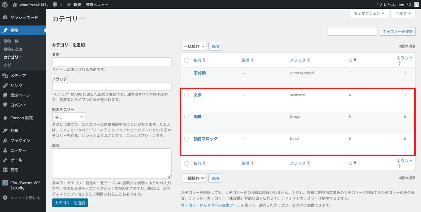Go to タグ in the posts submenu

point(7,65)
